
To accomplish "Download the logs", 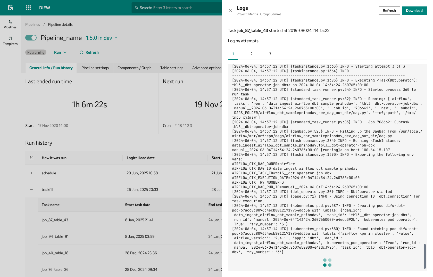I will 414,11.
